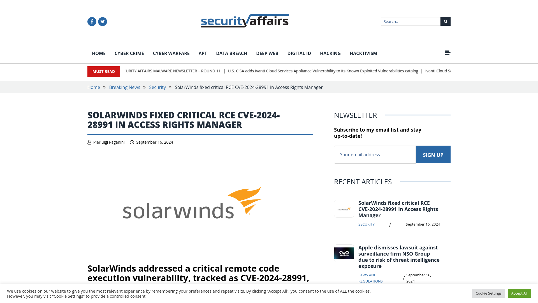538x303 pixels.
Task: Click the email address input field
Action: pos(375,154)
